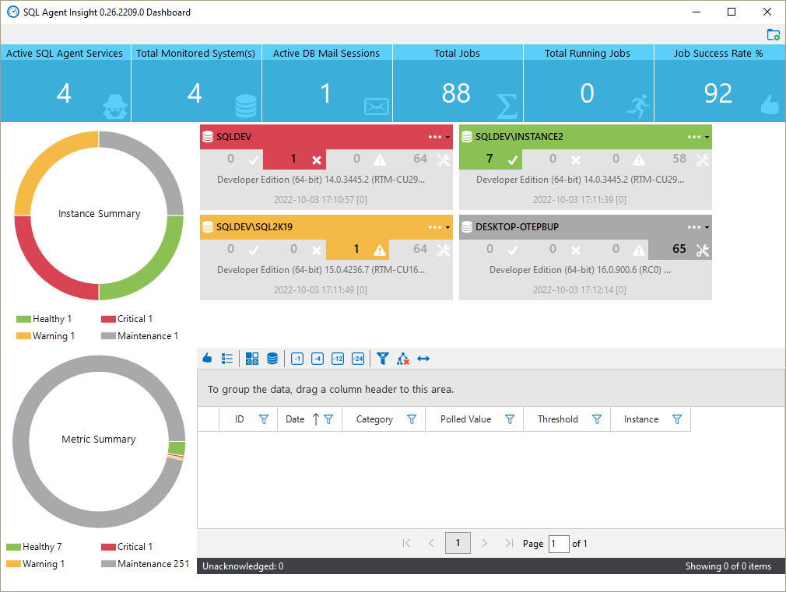This screenshot has height=592, width=786.
Task: Click the clear filter funnel icon
Action: [383, 359]
